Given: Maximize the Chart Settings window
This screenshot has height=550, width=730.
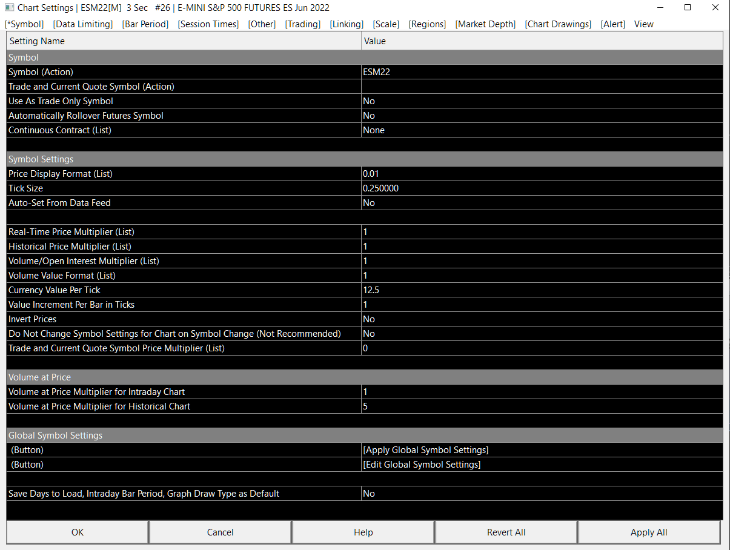Looking at the screenshot, I should tap(688, 8).
